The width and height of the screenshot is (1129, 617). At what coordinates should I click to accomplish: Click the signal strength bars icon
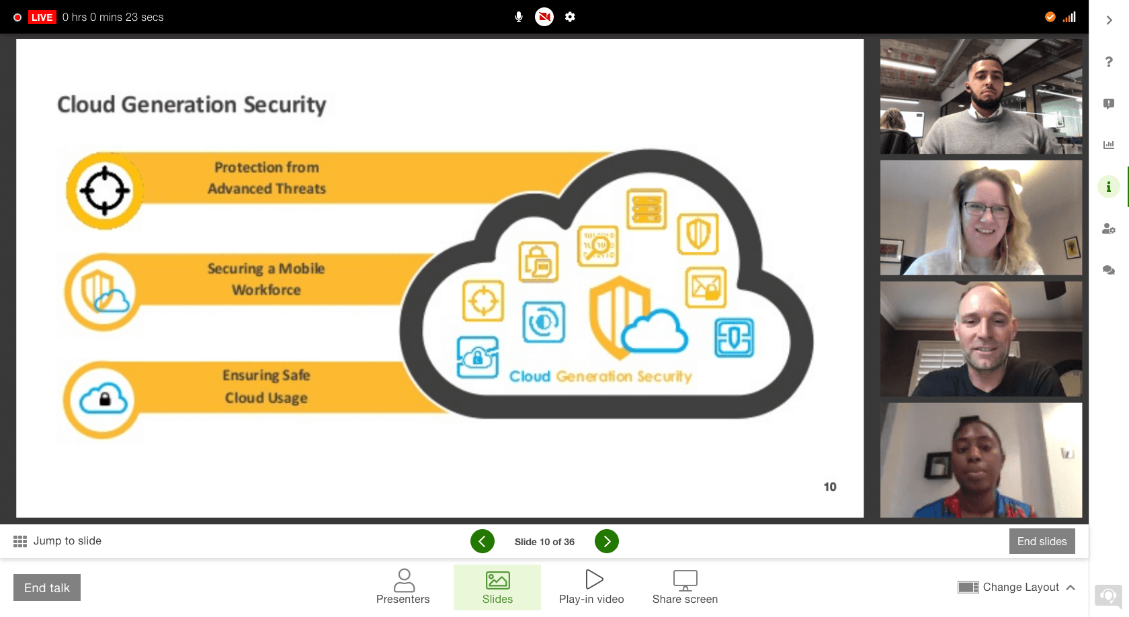1069,17
